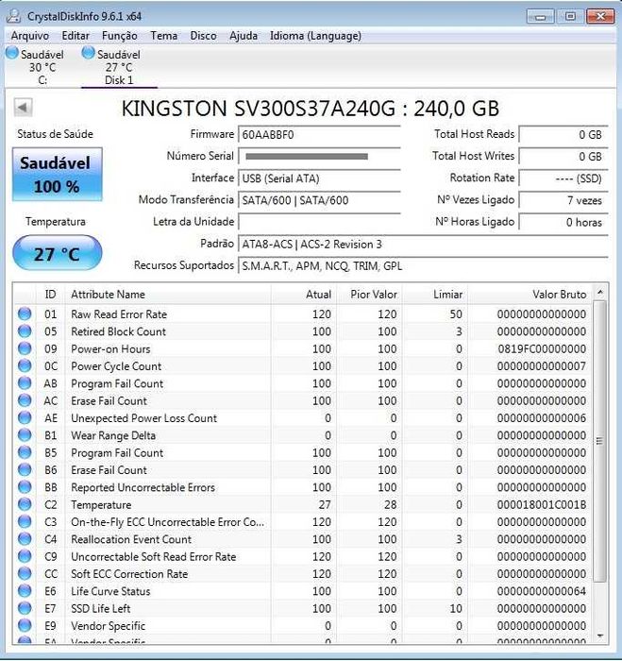Screen dimensions: 622x661
Task: Click the scroll down arrow of SMART list
Action: [x=600, y=636]
